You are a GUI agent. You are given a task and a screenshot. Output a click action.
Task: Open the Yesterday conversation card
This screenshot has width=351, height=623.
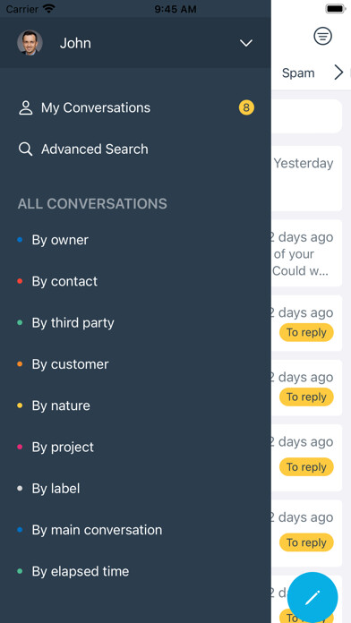tap(306, 178)
